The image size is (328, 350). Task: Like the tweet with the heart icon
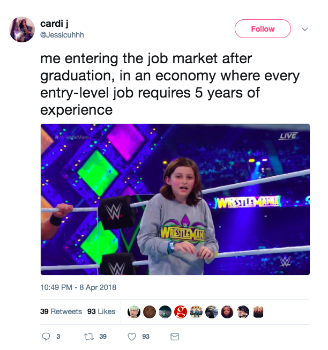(x=132, y=337)
